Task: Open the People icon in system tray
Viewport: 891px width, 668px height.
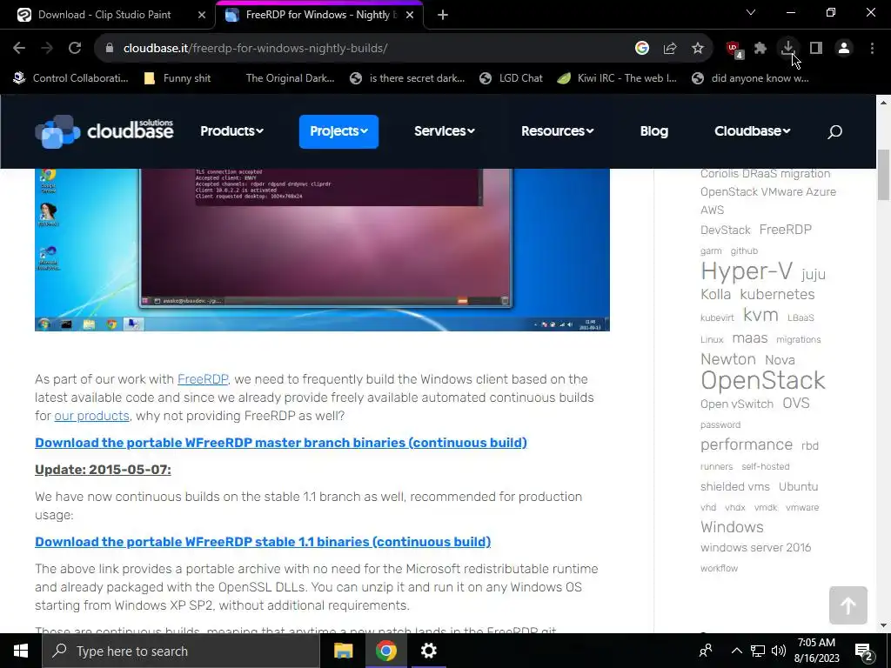Action: pyautogui.click(x=706, y=651)
